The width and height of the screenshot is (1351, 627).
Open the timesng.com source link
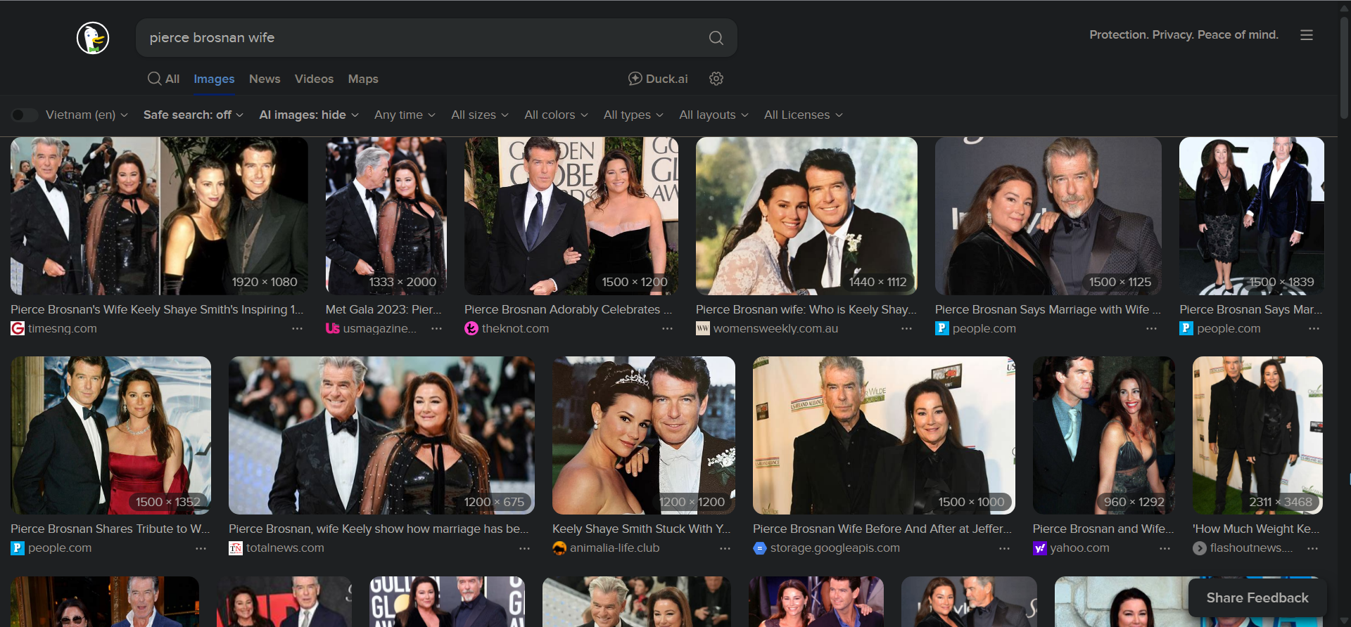tap(63, 328)
